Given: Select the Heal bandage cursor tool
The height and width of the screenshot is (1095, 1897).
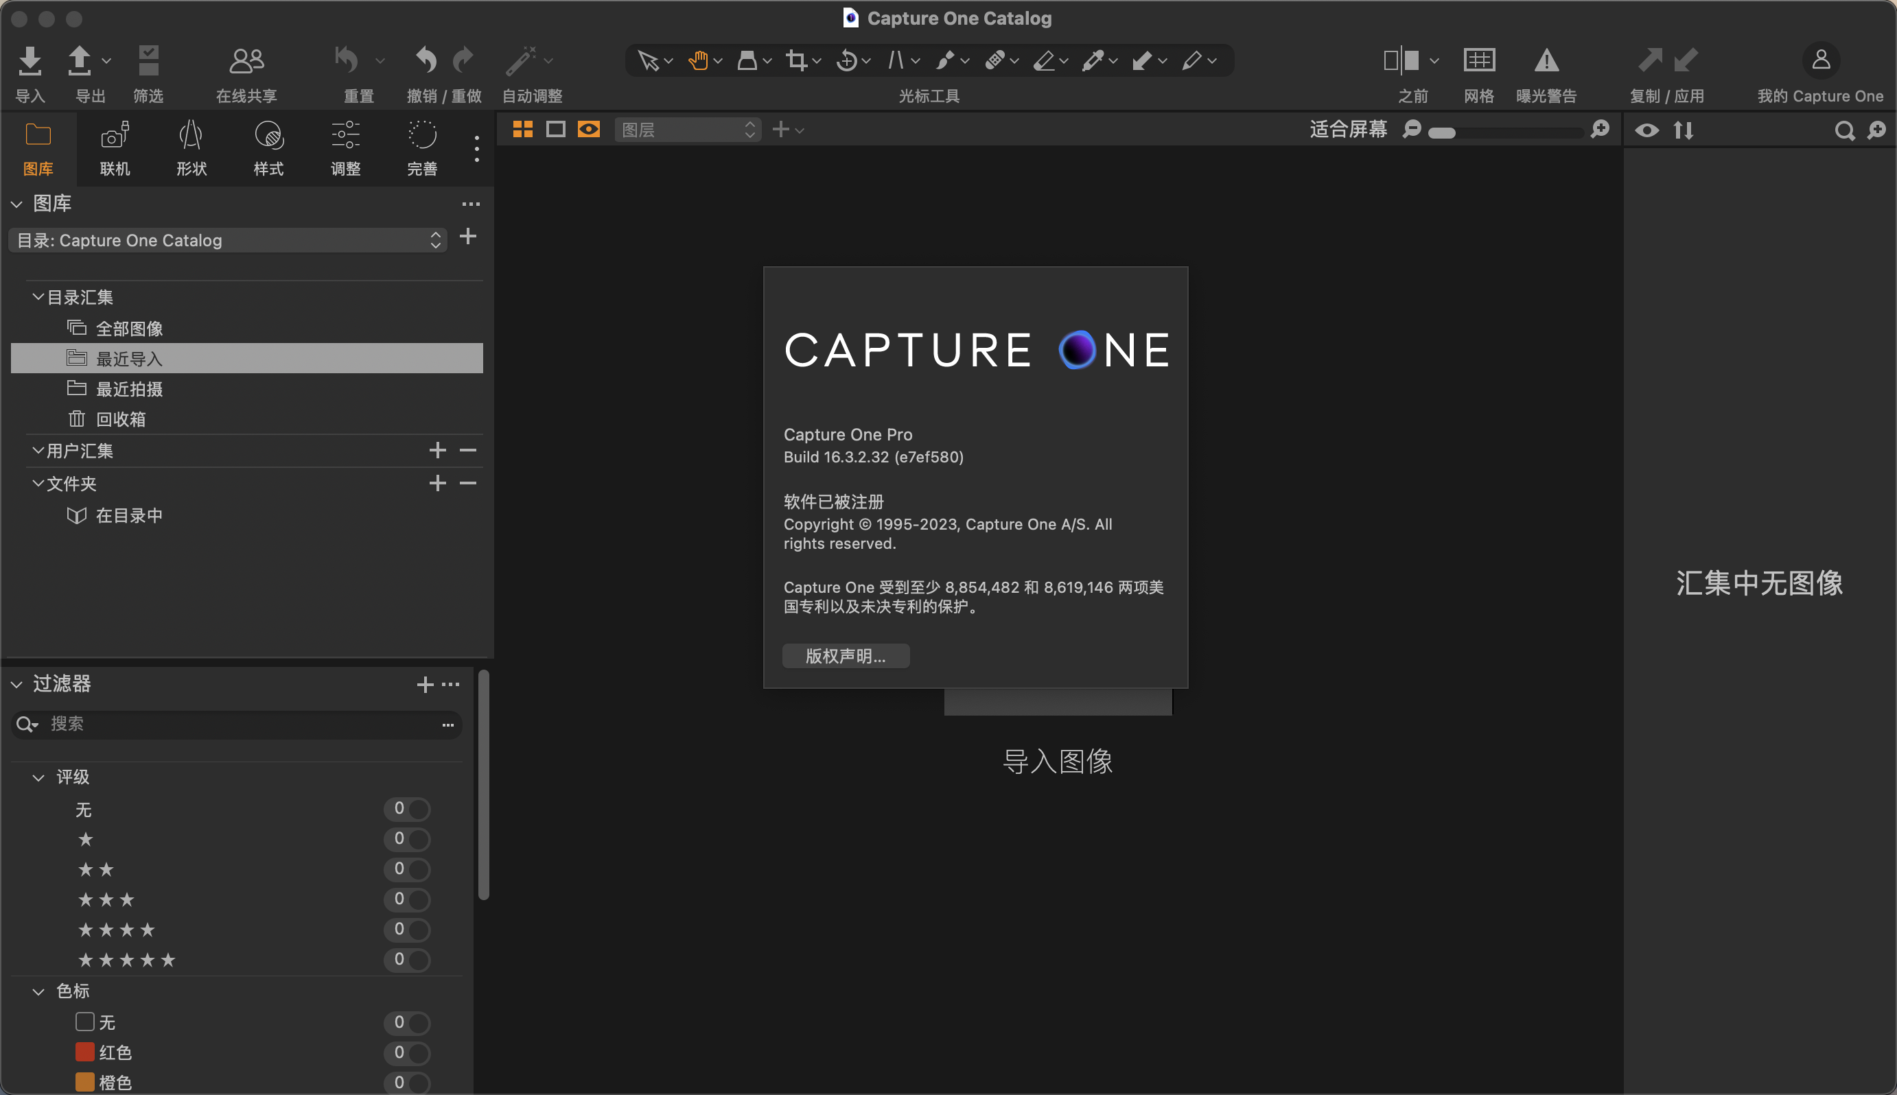Looking at the screenshot, I should coord(994,60).
